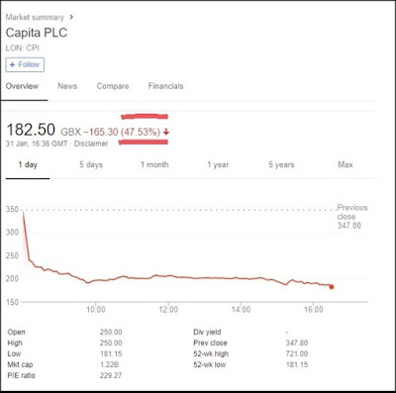This screenshot has width=396, height=393.
Task: Click the Market summary chevron arrow
Action: 71,17
